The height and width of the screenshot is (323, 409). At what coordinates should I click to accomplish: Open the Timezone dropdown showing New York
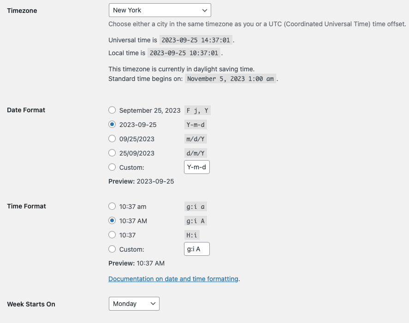coord(160,10)
